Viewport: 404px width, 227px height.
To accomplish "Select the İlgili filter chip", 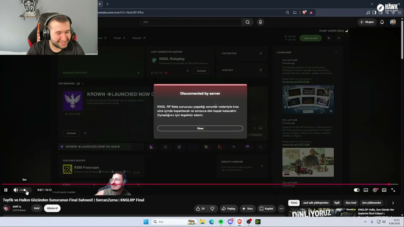I will (337, 203).
